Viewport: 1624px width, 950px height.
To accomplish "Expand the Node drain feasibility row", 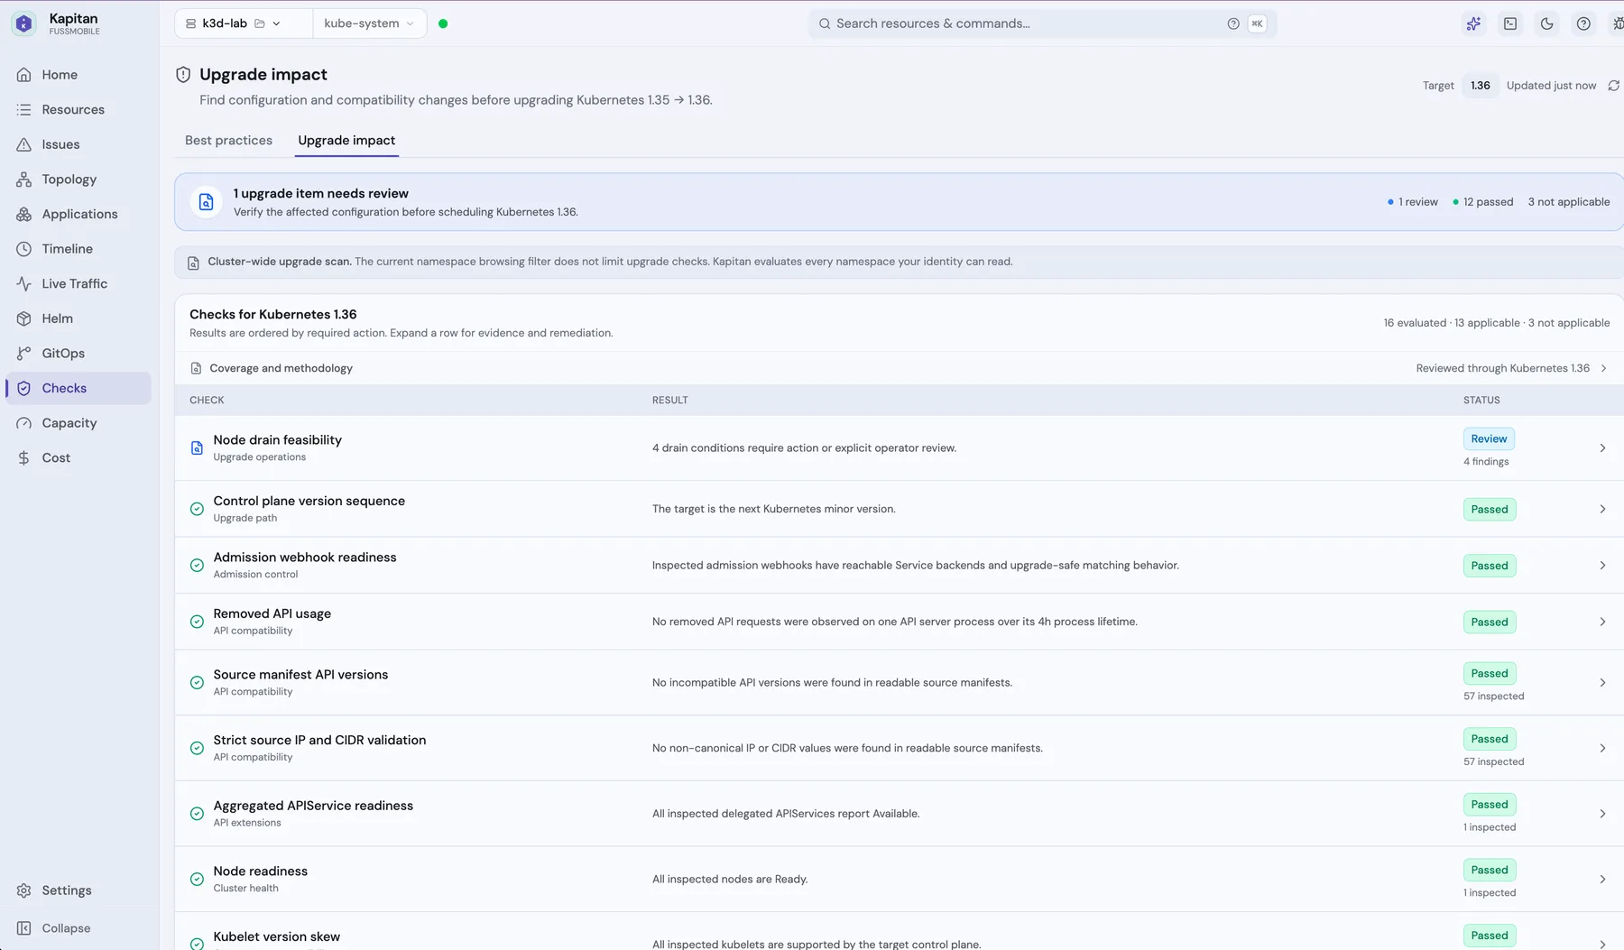I will pos(1602,448).
